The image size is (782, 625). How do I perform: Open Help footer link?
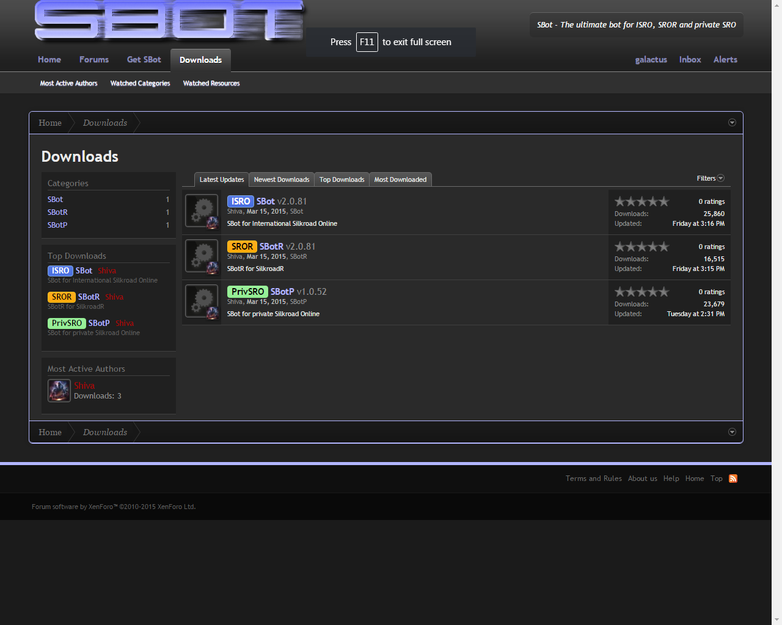coord(671,479)
